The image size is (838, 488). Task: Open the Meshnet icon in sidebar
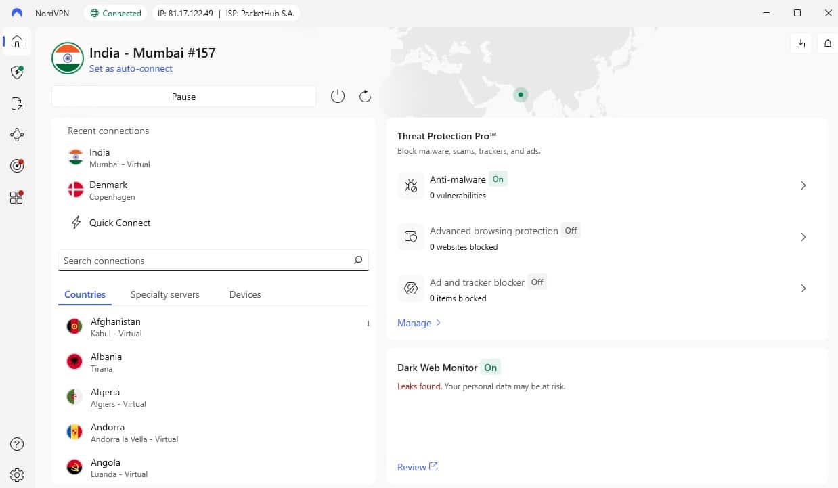coord(17,135)
